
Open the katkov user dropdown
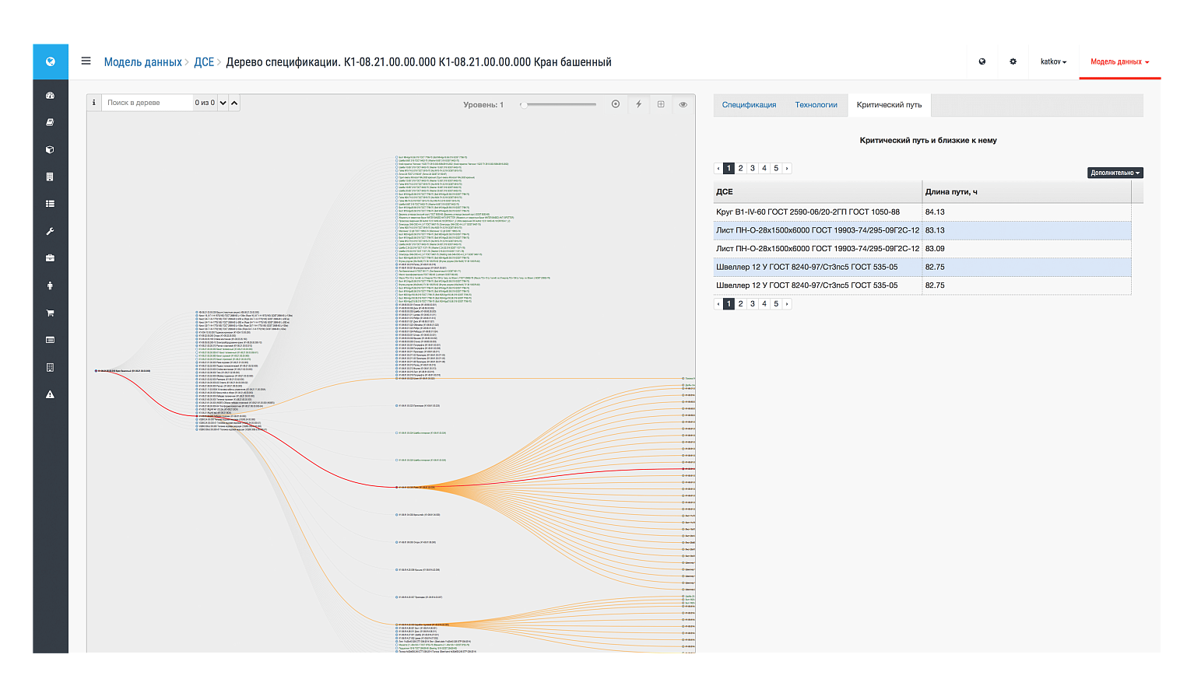[x=1053, y=61]
